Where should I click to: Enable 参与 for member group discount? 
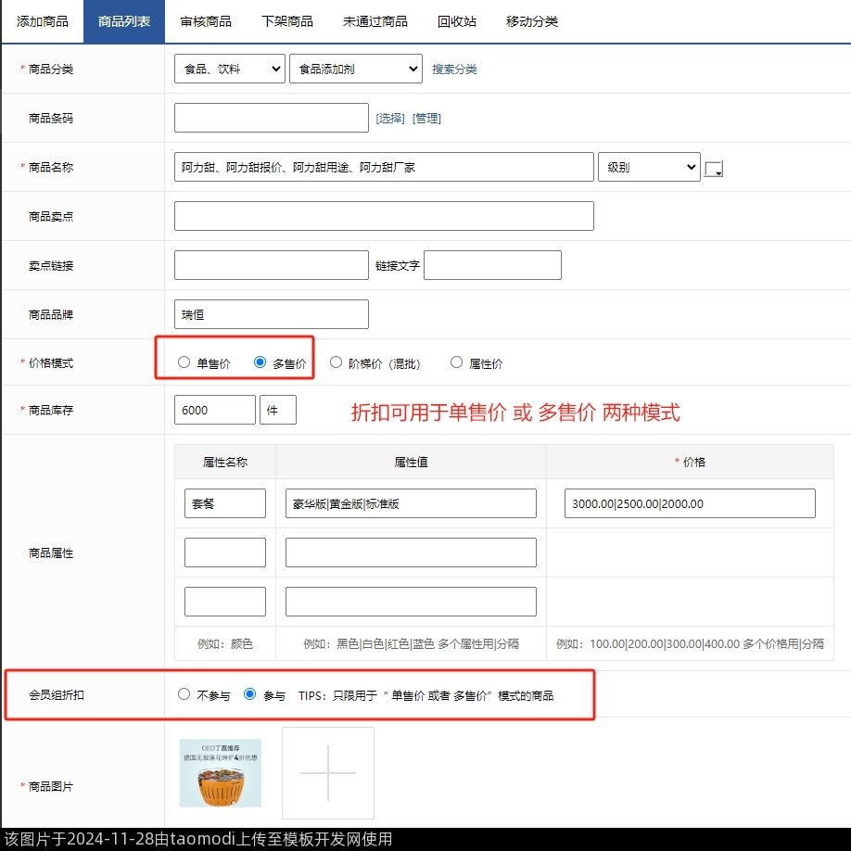tap(249, 694)
